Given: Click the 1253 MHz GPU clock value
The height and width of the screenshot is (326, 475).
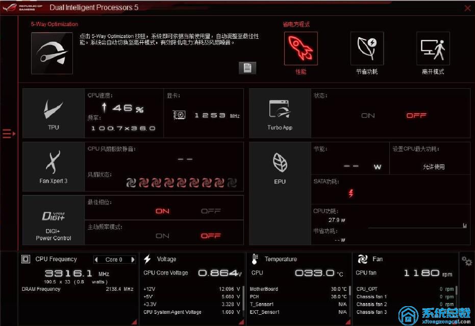Looking at the screenshot, I should point(217,115).
